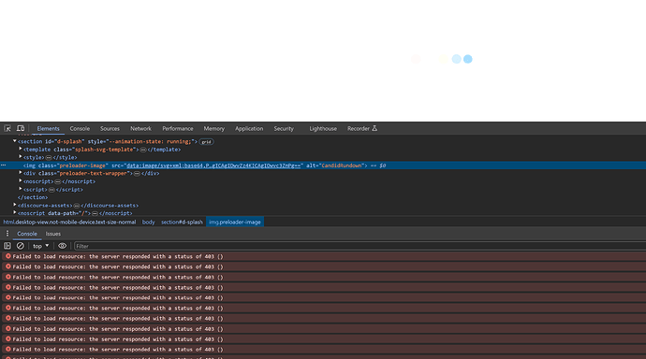Select section#d-splash breadcrumb
The width and height of the screenshot is (646, 359).
(x=182, y=223)
